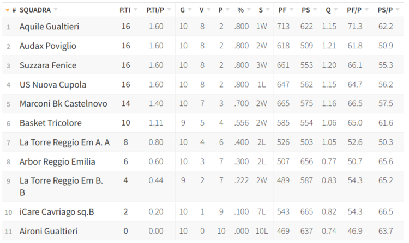
Task: Open the Audax Poviglio team link
Action: point(48,46)
